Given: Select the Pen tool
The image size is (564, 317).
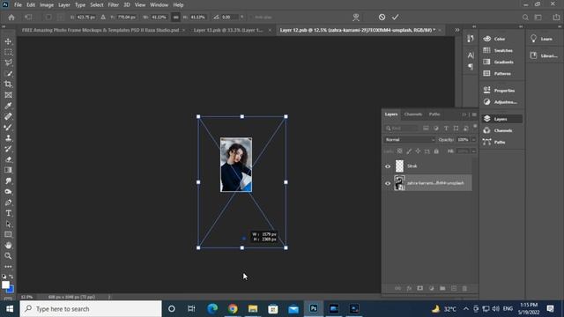Looking at the screenshot, I should click(x=8, y=203).
